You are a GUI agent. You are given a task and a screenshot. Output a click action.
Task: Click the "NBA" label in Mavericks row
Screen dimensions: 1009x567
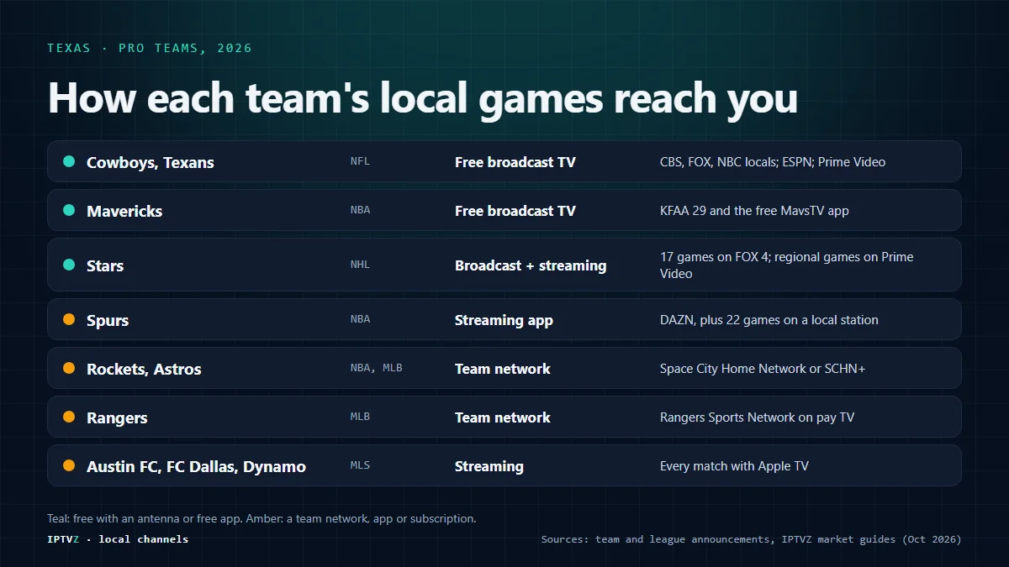(x=360, y=210)
